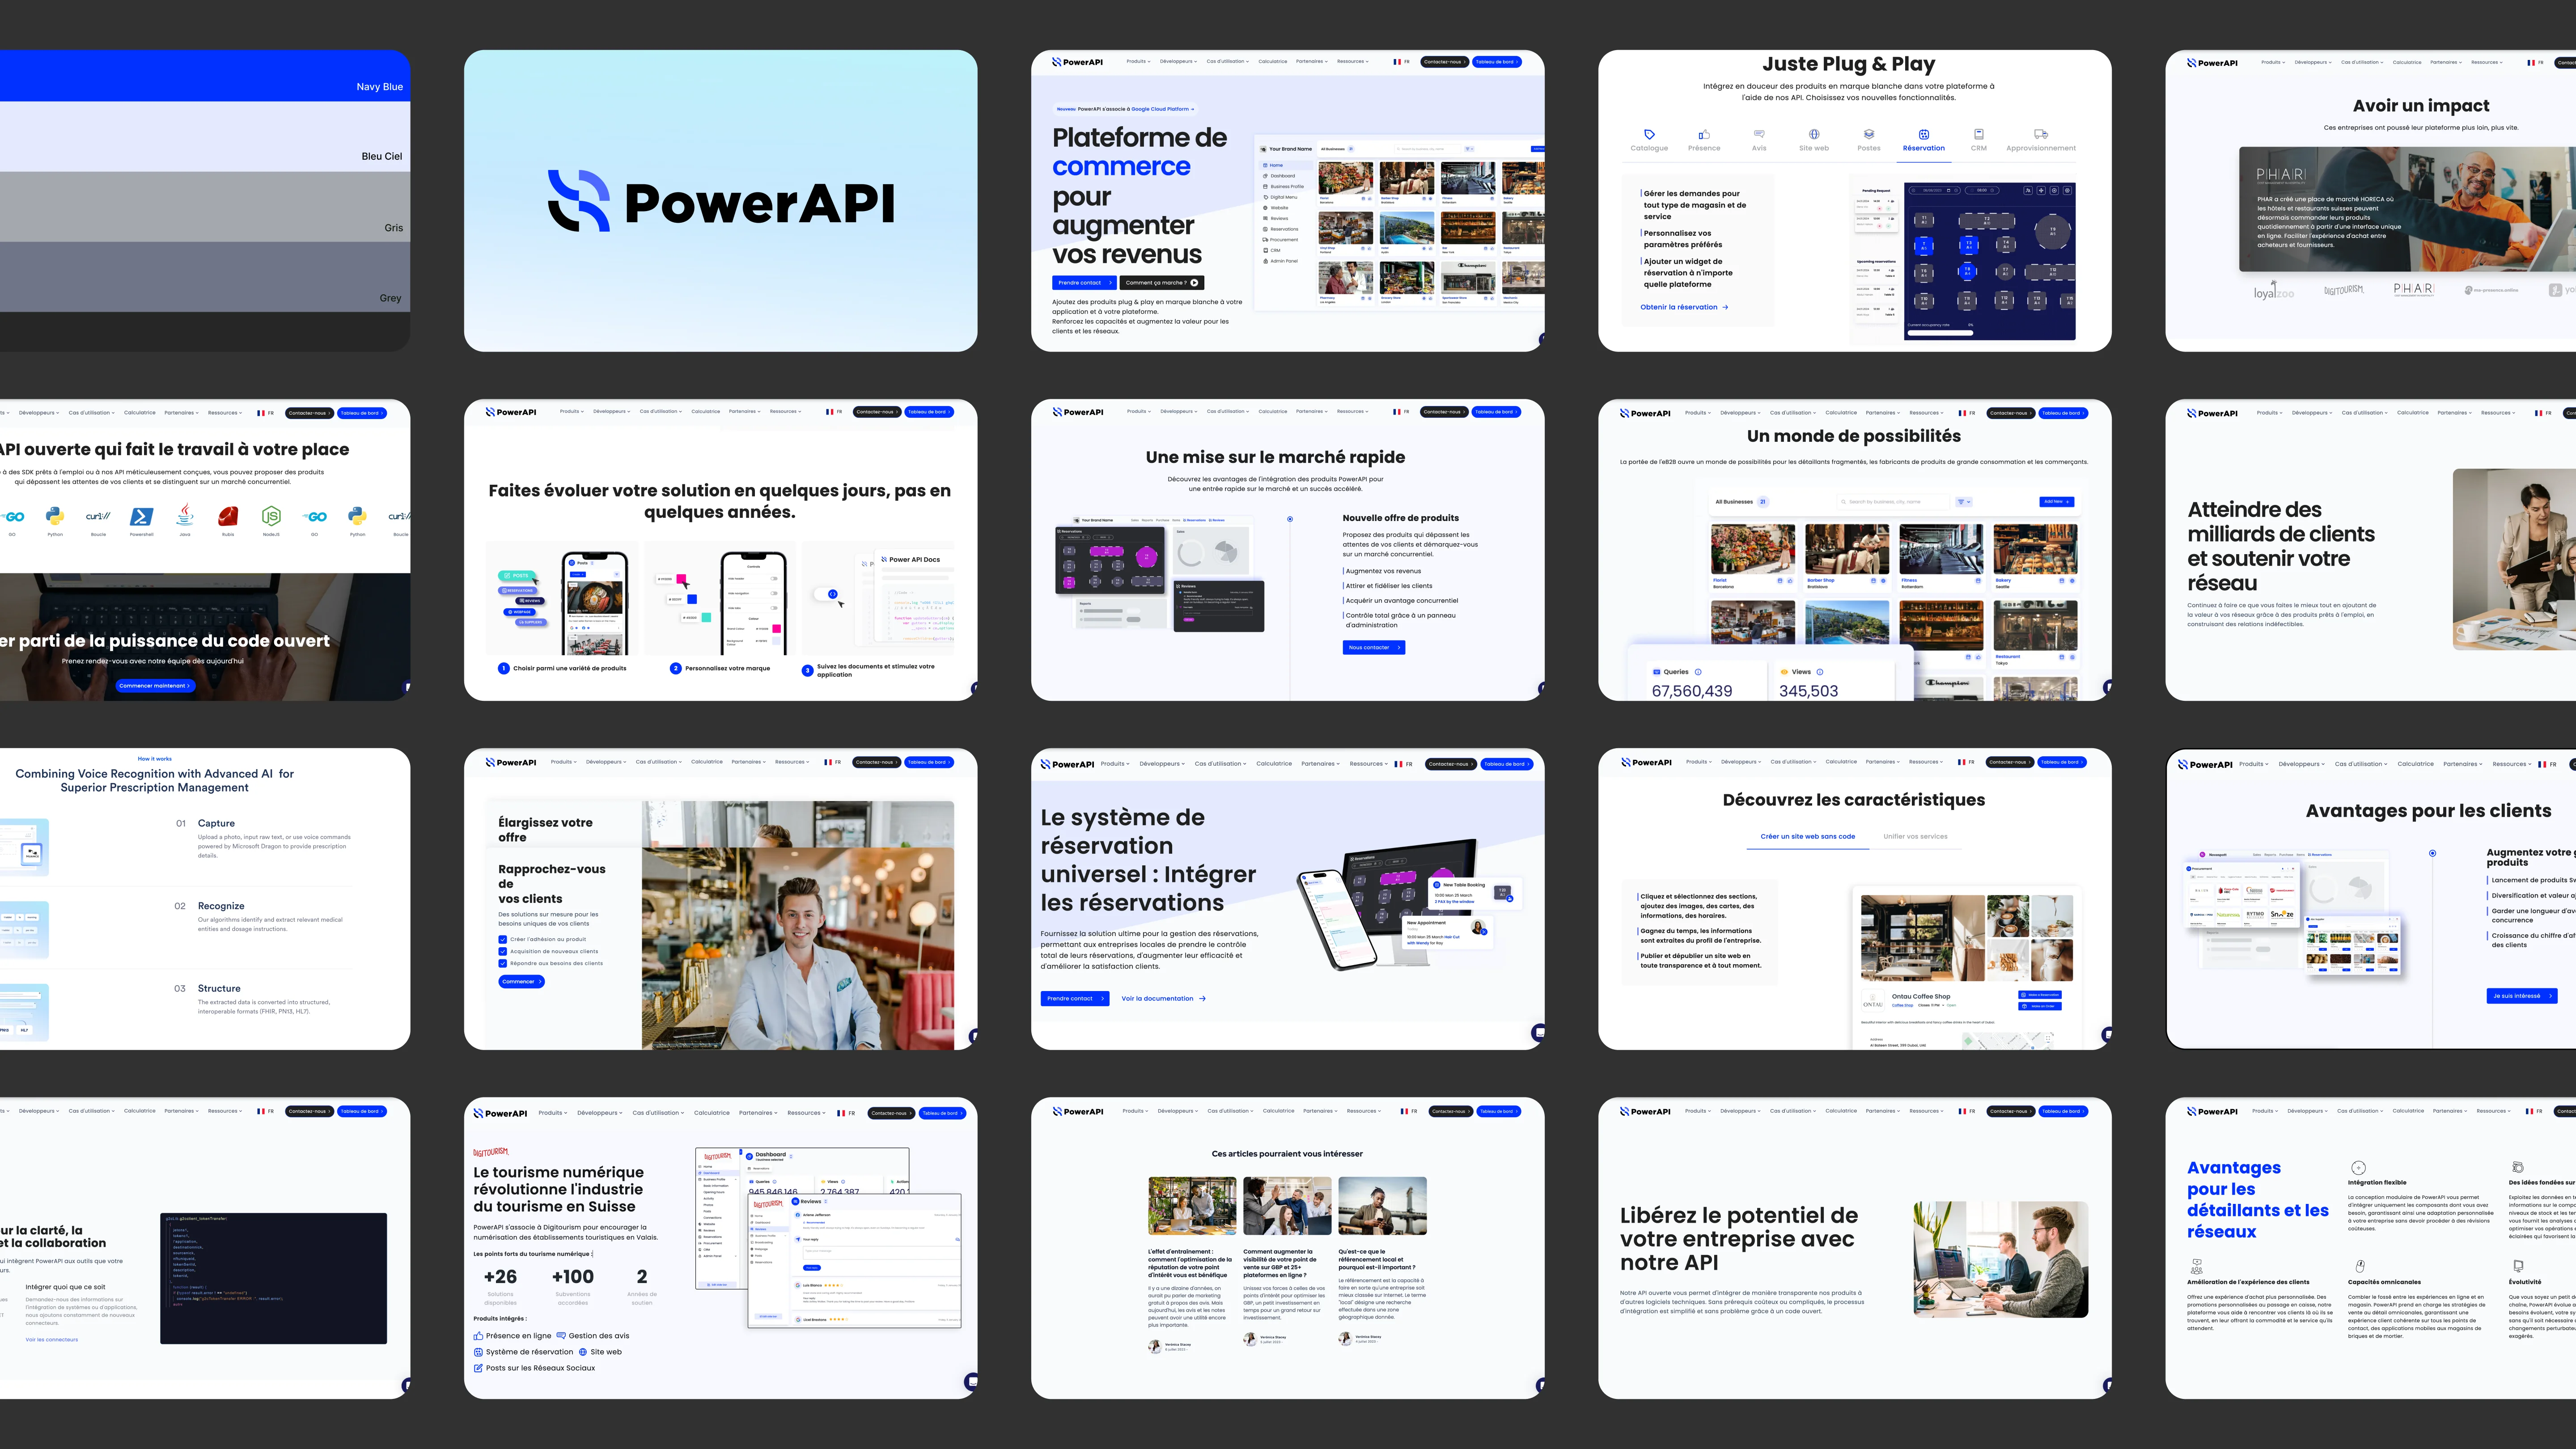Image resolution: width=2576 pixels, height=1449 pixels.
Task: Select the Approvisionnement truck icon
Action: [2041, 134]
